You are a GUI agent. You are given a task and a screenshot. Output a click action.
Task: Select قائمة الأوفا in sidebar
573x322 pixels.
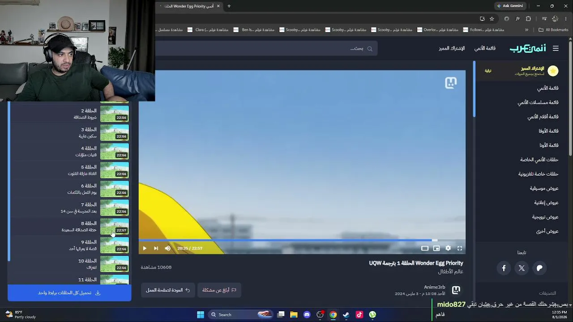pyautogui.click(x=548, y=131)
